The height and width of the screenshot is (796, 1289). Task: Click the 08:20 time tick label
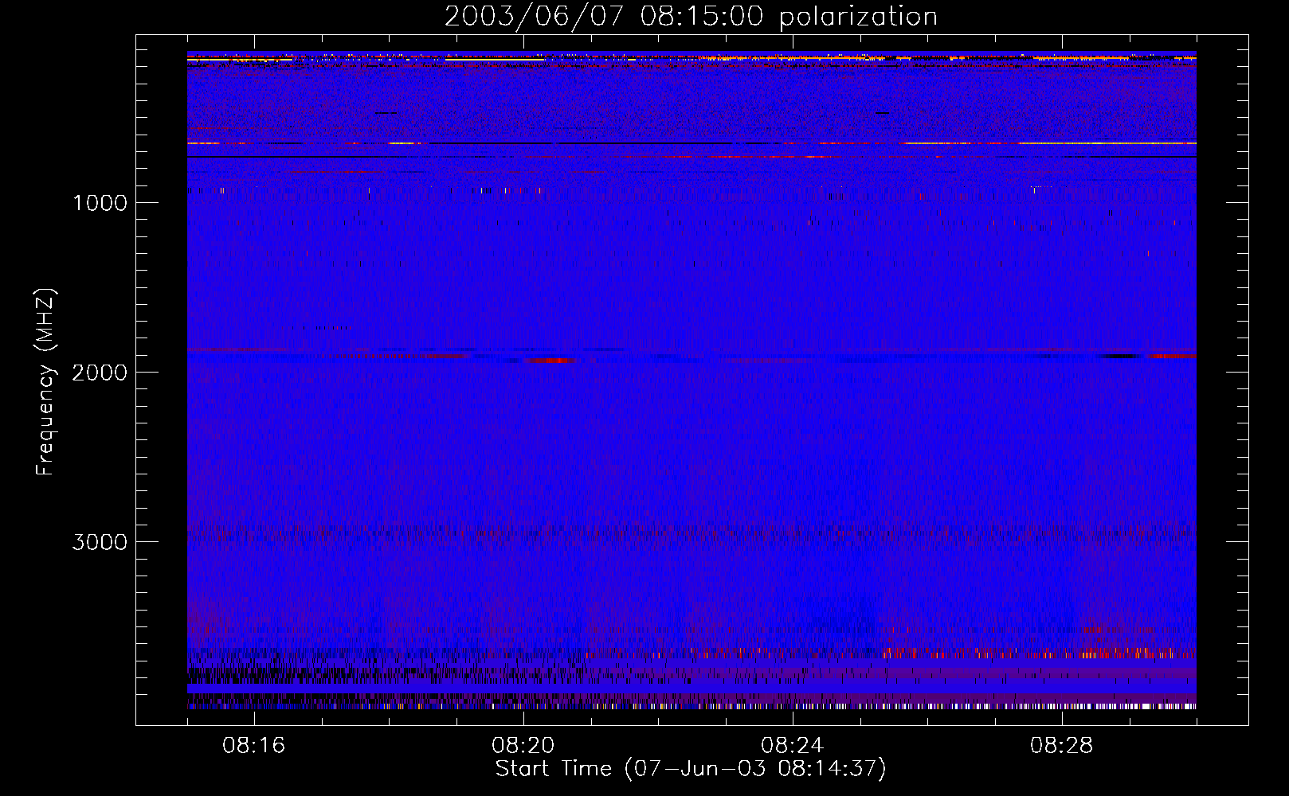tap(523, 746)
